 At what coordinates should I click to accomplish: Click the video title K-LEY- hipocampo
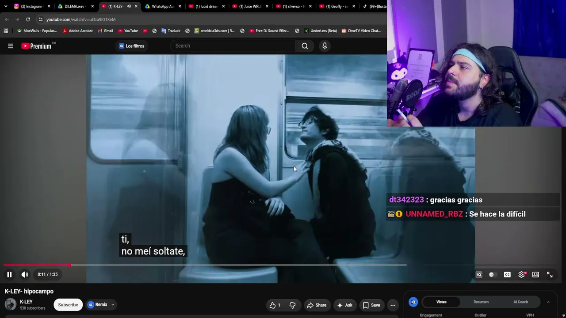coord(29,291)
